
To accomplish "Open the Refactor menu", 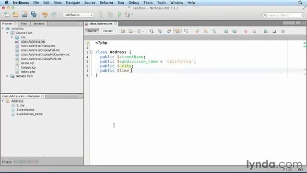I will (106, 2).
